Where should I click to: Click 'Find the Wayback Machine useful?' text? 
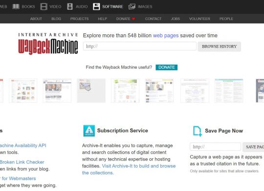[119, 67]
